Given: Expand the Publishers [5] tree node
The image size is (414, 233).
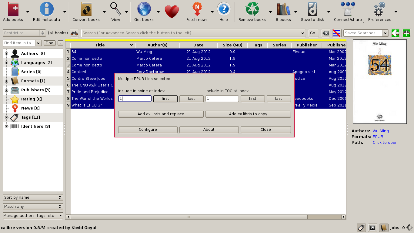Looking at the screenshot, I should click(x=6, y=90).
